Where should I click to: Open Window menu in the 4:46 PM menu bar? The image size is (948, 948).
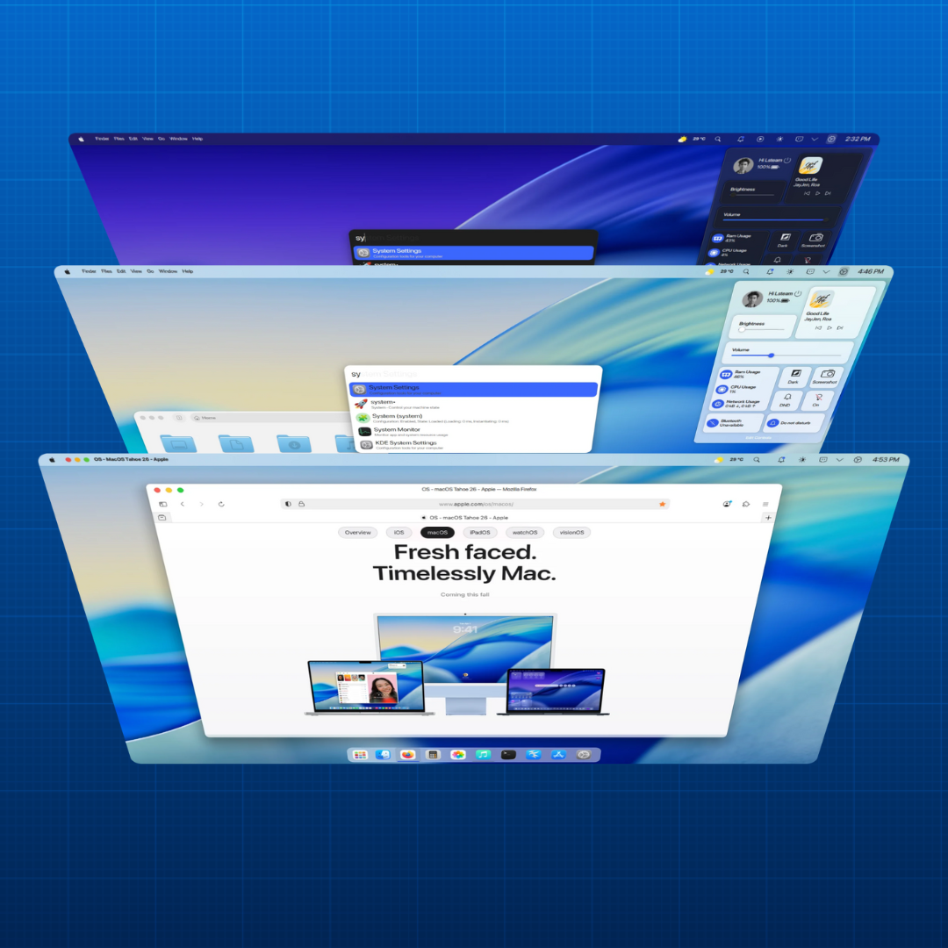click(168, 271)
